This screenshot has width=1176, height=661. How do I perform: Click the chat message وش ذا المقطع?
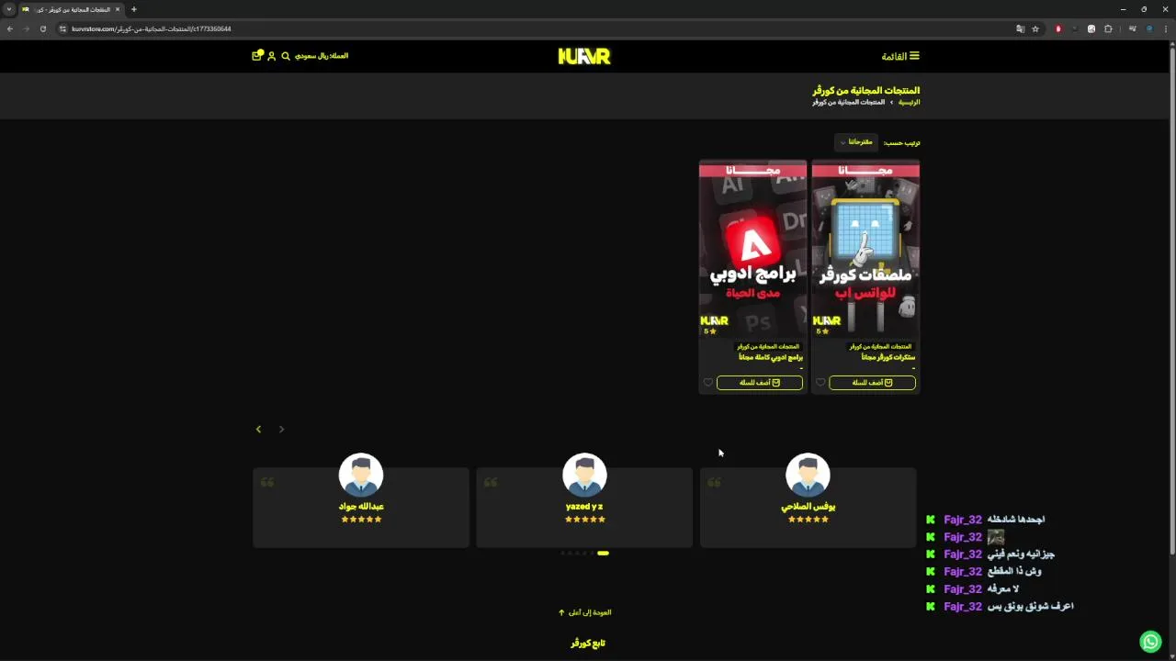tap(1014, 572)
